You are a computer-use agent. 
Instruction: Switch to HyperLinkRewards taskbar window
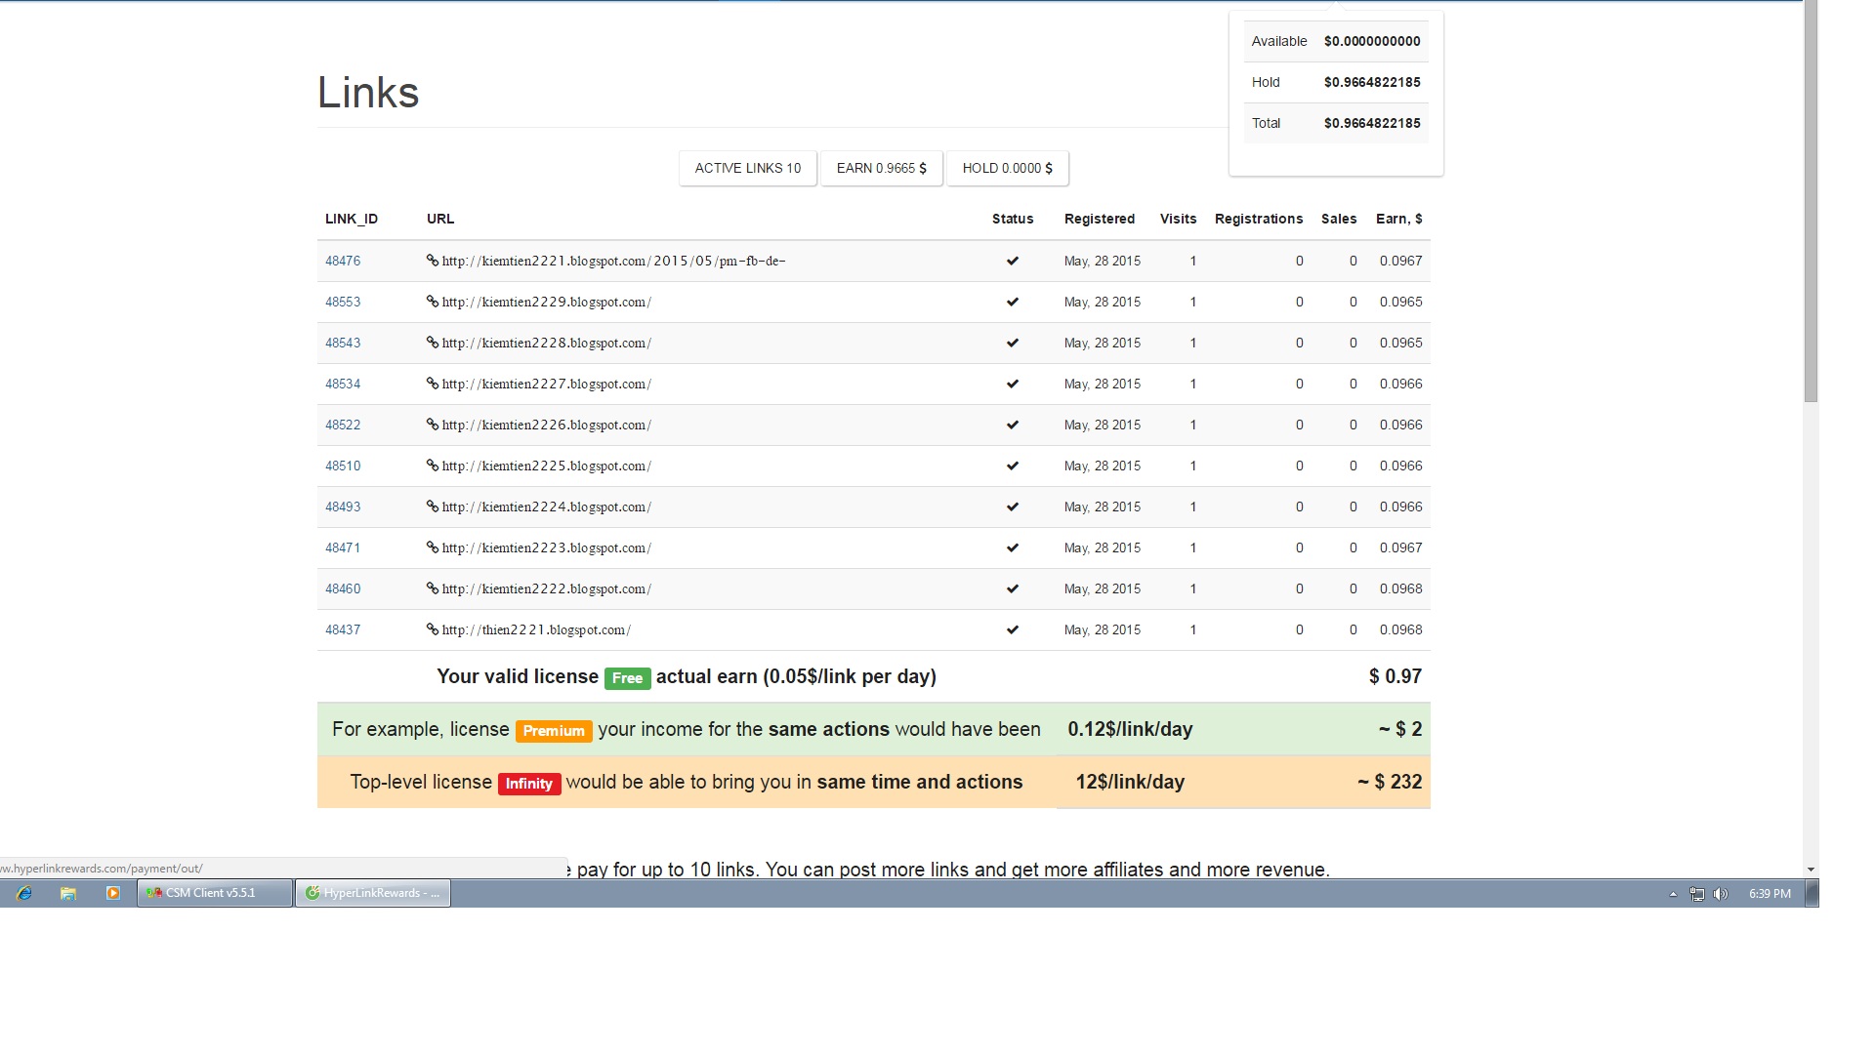pos(373,893)
